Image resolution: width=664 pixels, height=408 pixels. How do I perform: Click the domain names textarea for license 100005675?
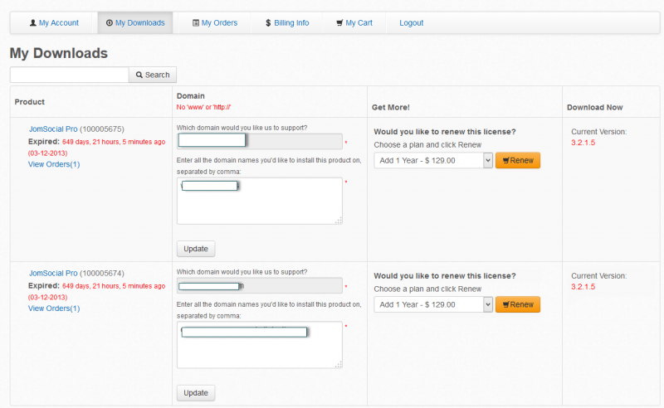(x=260, y=201)
